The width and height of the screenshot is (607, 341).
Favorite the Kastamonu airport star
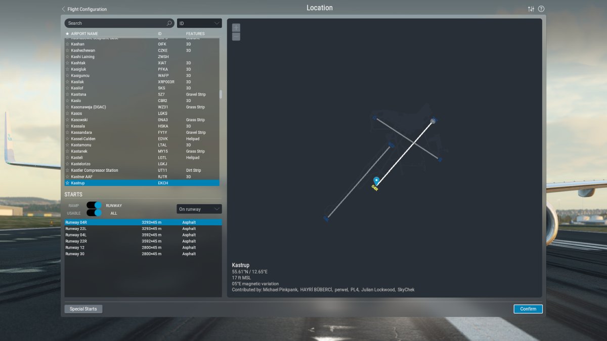[67, 145]
